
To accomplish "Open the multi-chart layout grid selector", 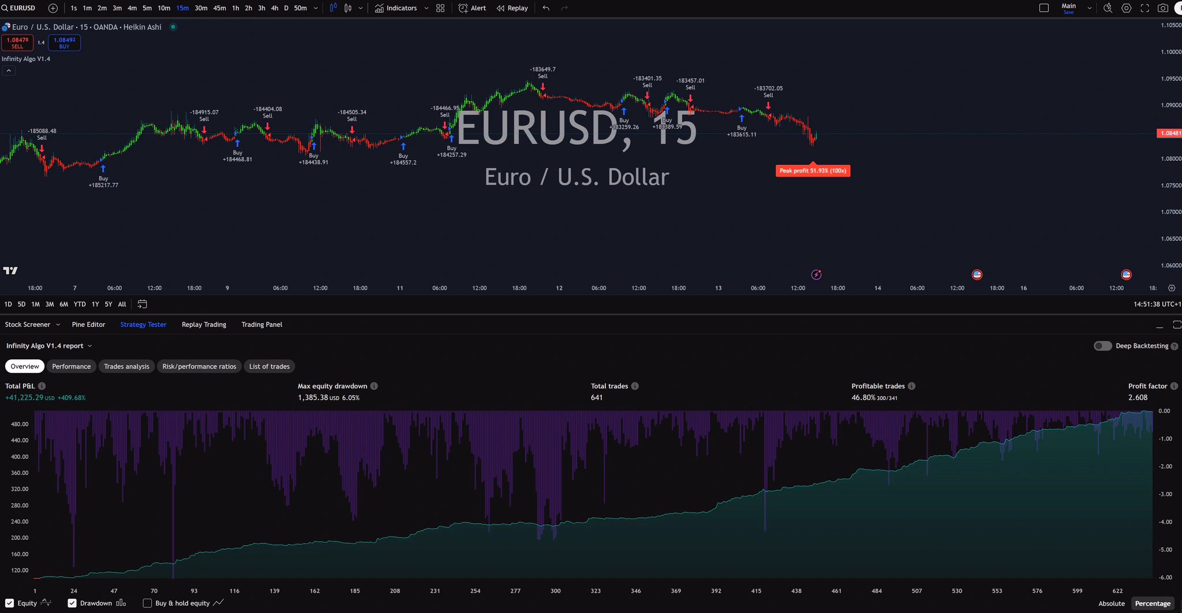I will (439, 8).
